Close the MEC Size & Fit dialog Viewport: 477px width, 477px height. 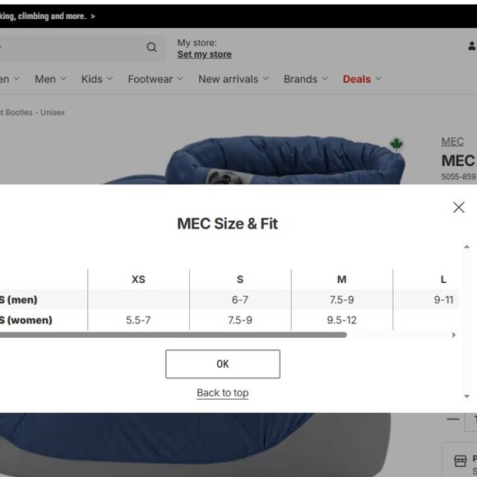click(x=458, y=207)
